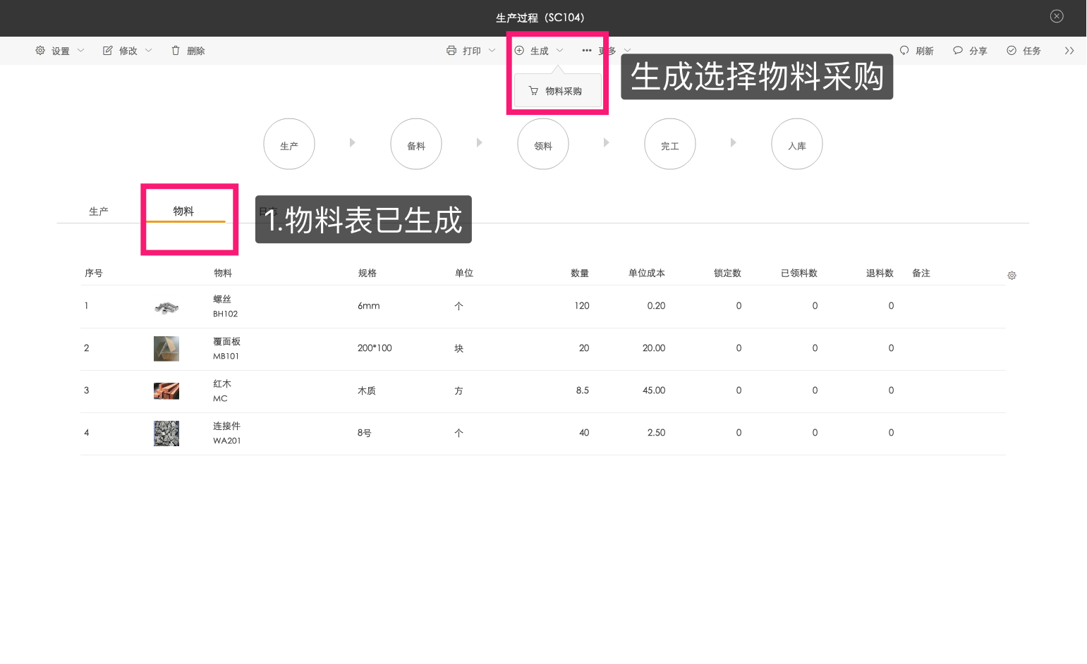
Task: Expand the 生成 dropdown
Action: 559,50
